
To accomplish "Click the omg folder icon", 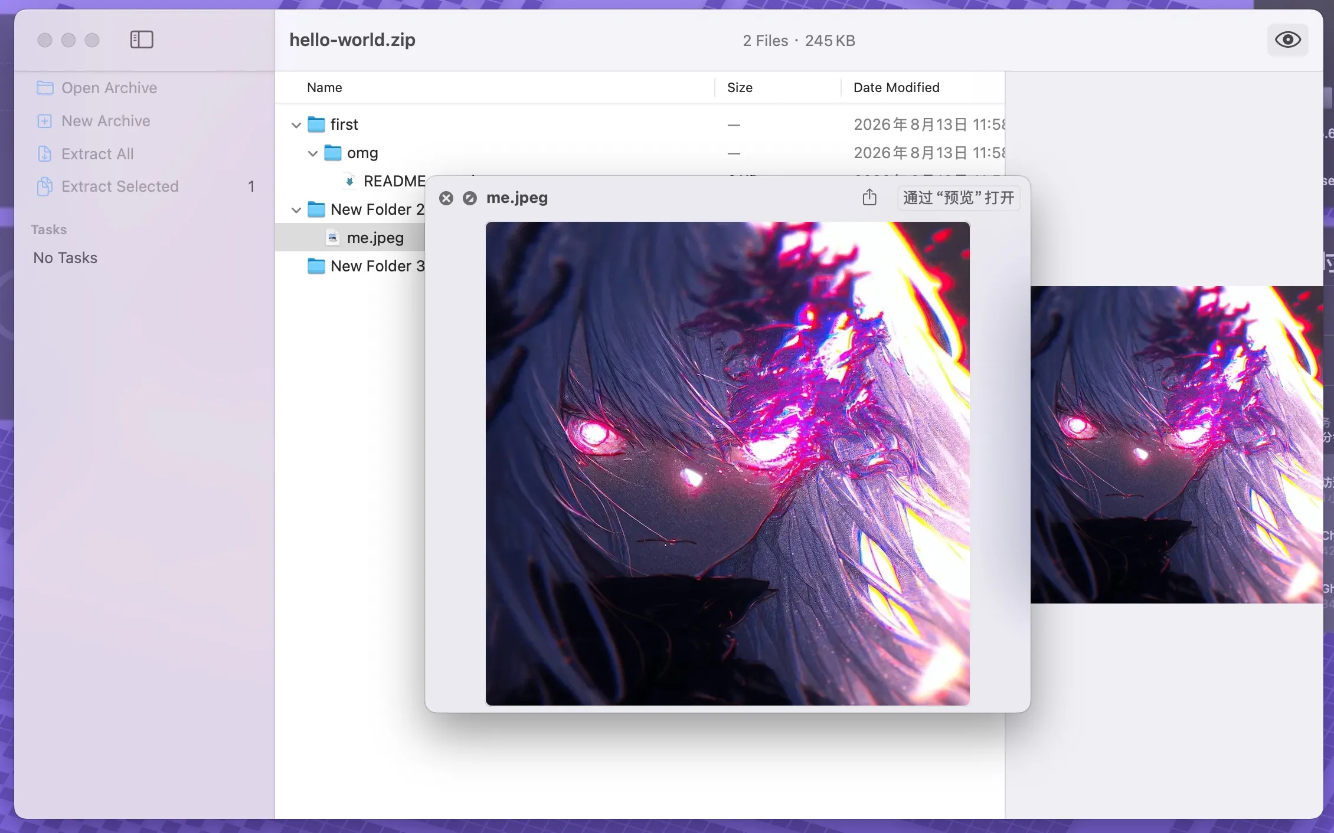I will (333, 153).
